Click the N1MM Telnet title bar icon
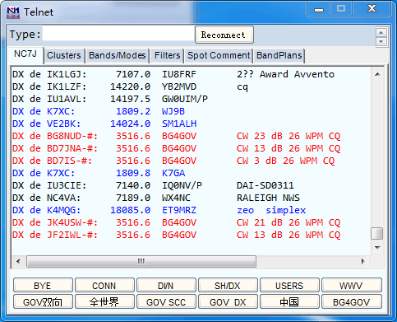 (x=13, y=12)
